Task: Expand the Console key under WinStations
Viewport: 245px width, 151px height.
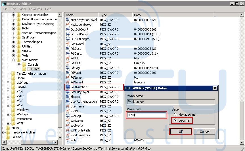Action: tap(19, 64)
